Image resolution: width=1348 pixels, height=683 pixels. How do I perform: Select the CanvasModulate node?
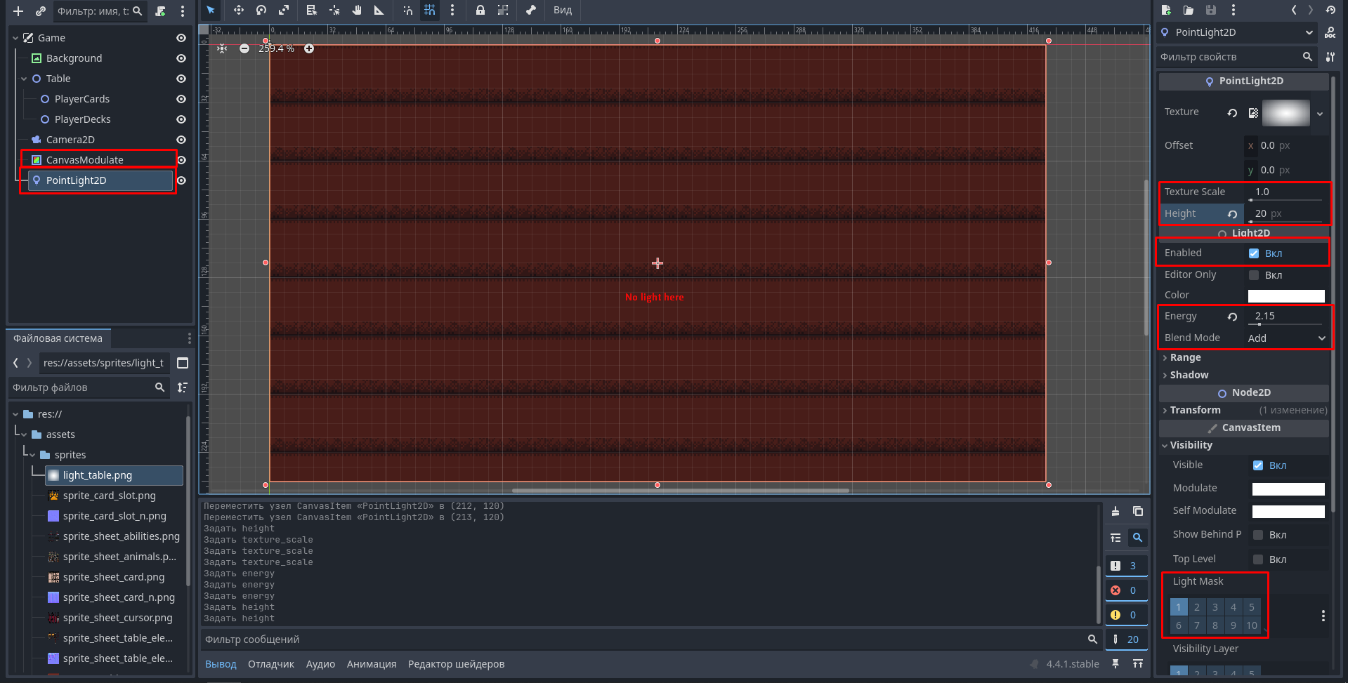click(84, 160)
